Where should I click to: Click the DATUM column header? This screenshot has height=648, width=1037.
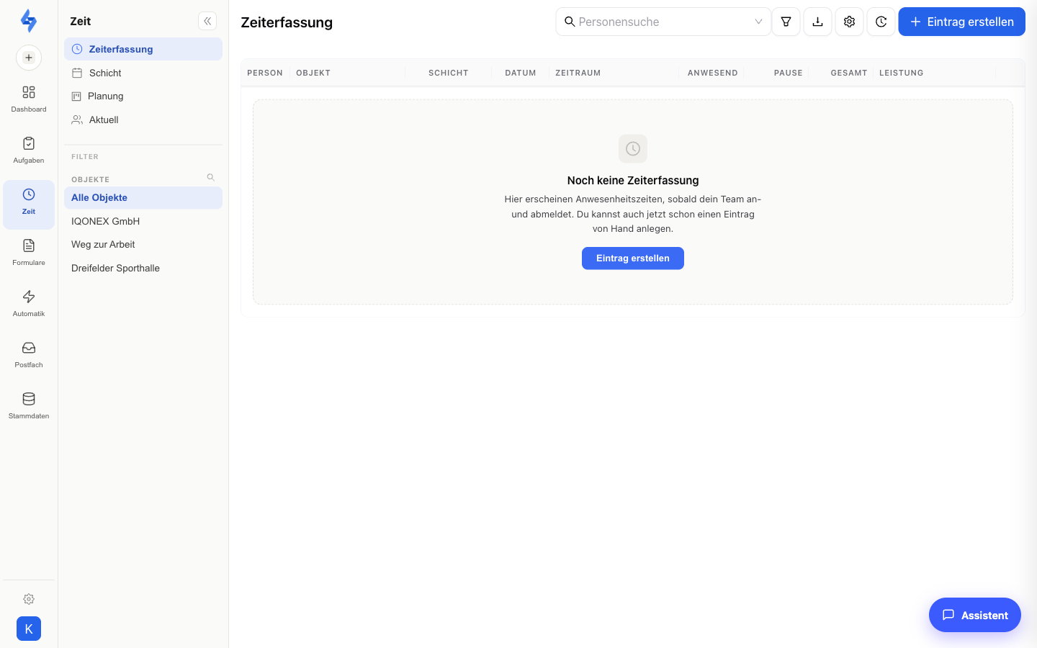tap(521, 73)
